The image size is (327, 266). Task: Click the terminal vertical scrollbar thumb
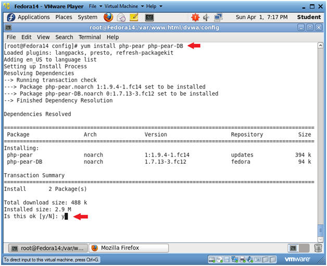tap(321, 230)
